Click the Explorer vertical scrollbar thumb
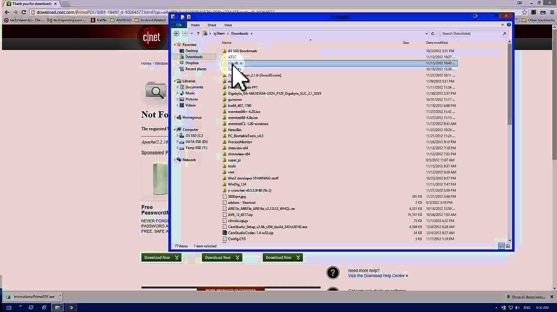557x312 pixels. point(510,85)
